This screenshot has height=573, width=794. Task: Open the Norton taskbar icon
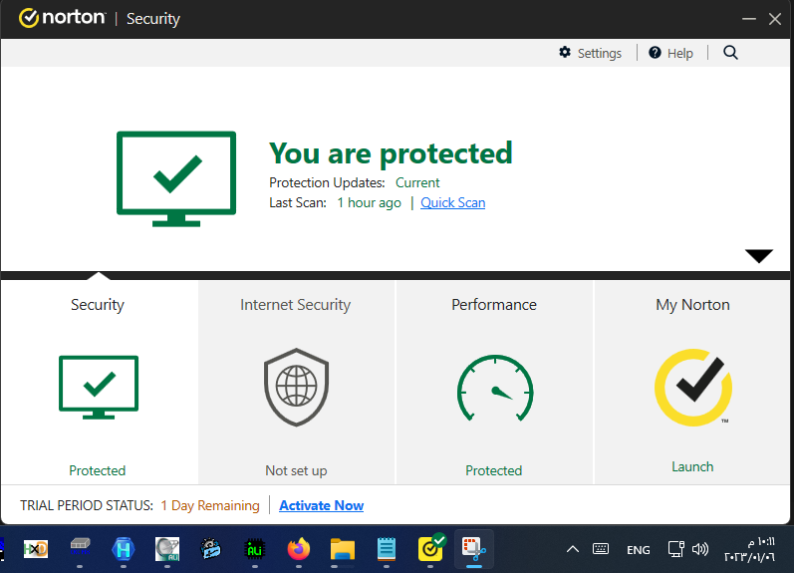click(431, 548)
